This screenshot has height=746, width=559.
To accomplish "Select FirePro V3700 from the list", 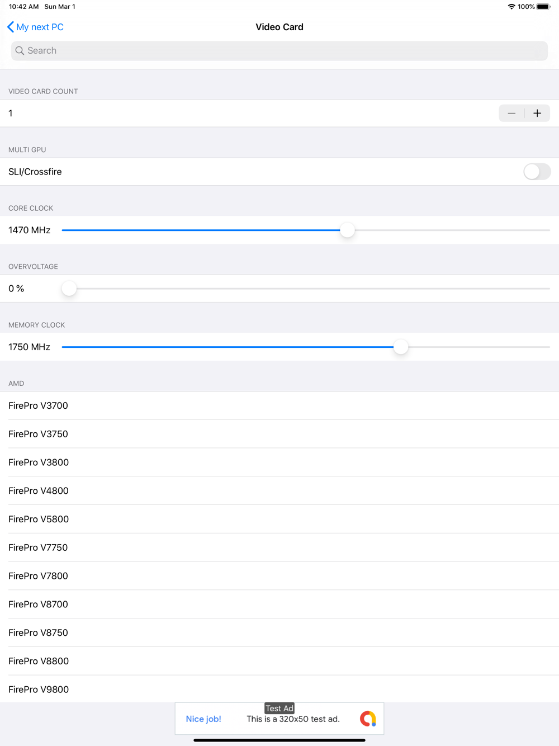I will (279, 405).
